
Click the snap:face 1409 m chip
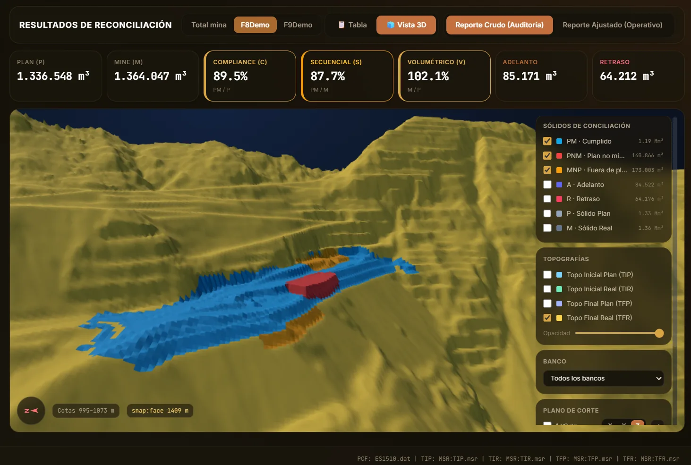coord(160,411)
